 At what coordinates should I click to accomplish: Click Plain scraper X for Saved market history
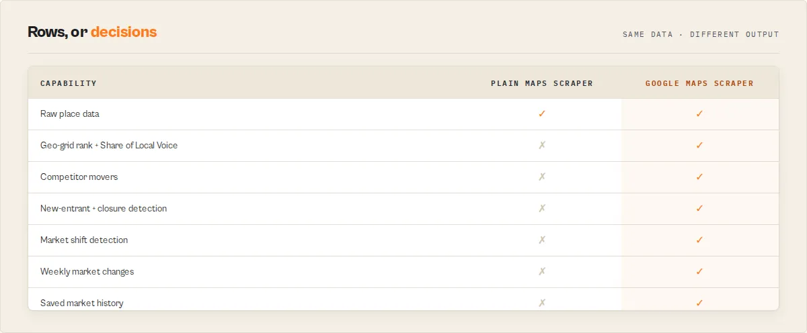542,303
